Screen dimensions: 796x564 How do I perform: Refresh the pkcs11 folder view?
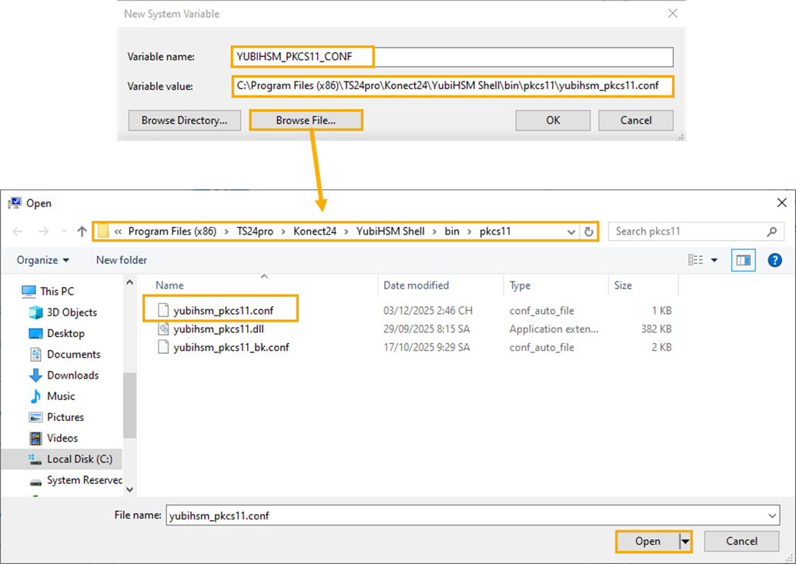click(x=588, y=232)
